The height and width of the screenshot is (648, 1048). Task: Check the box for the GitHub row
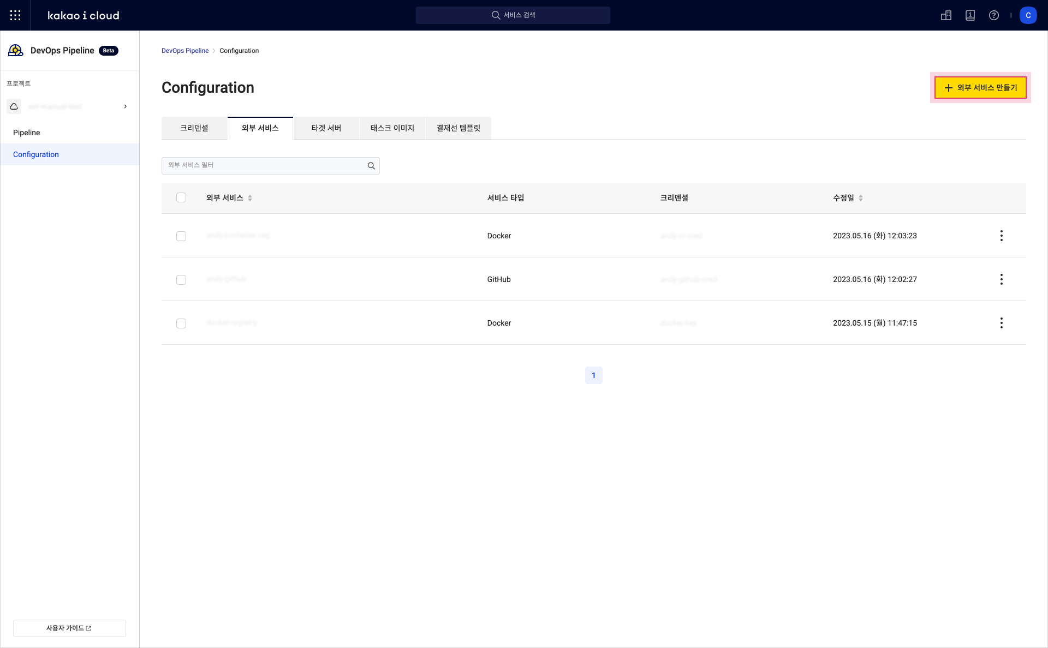[181, 280]
